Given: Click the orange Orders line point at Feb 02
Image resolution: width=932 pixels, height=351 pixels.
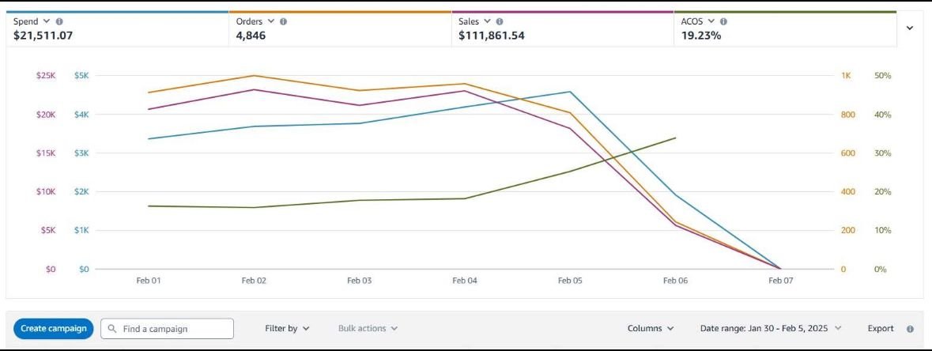Looking at the screenshot, I should tap(255, 76).
